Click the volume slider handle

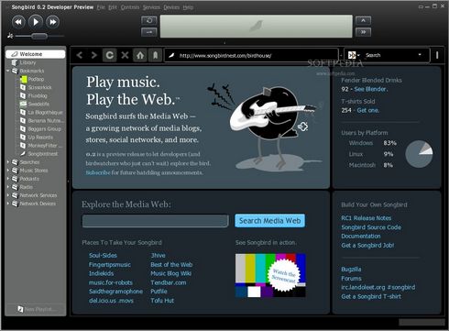(x=39, y=37)
